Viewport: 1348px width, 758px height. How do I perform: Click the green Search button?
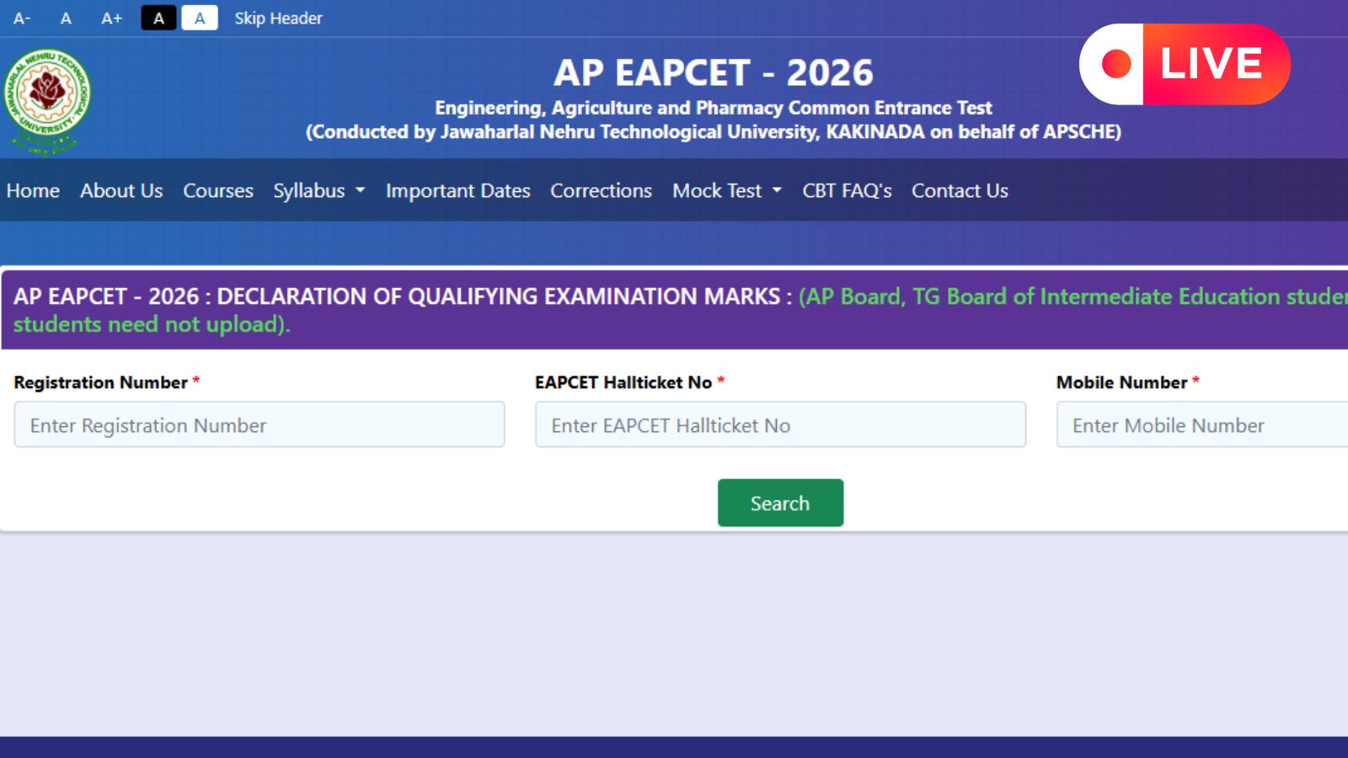pyautogui.click(x=780, y=503)
